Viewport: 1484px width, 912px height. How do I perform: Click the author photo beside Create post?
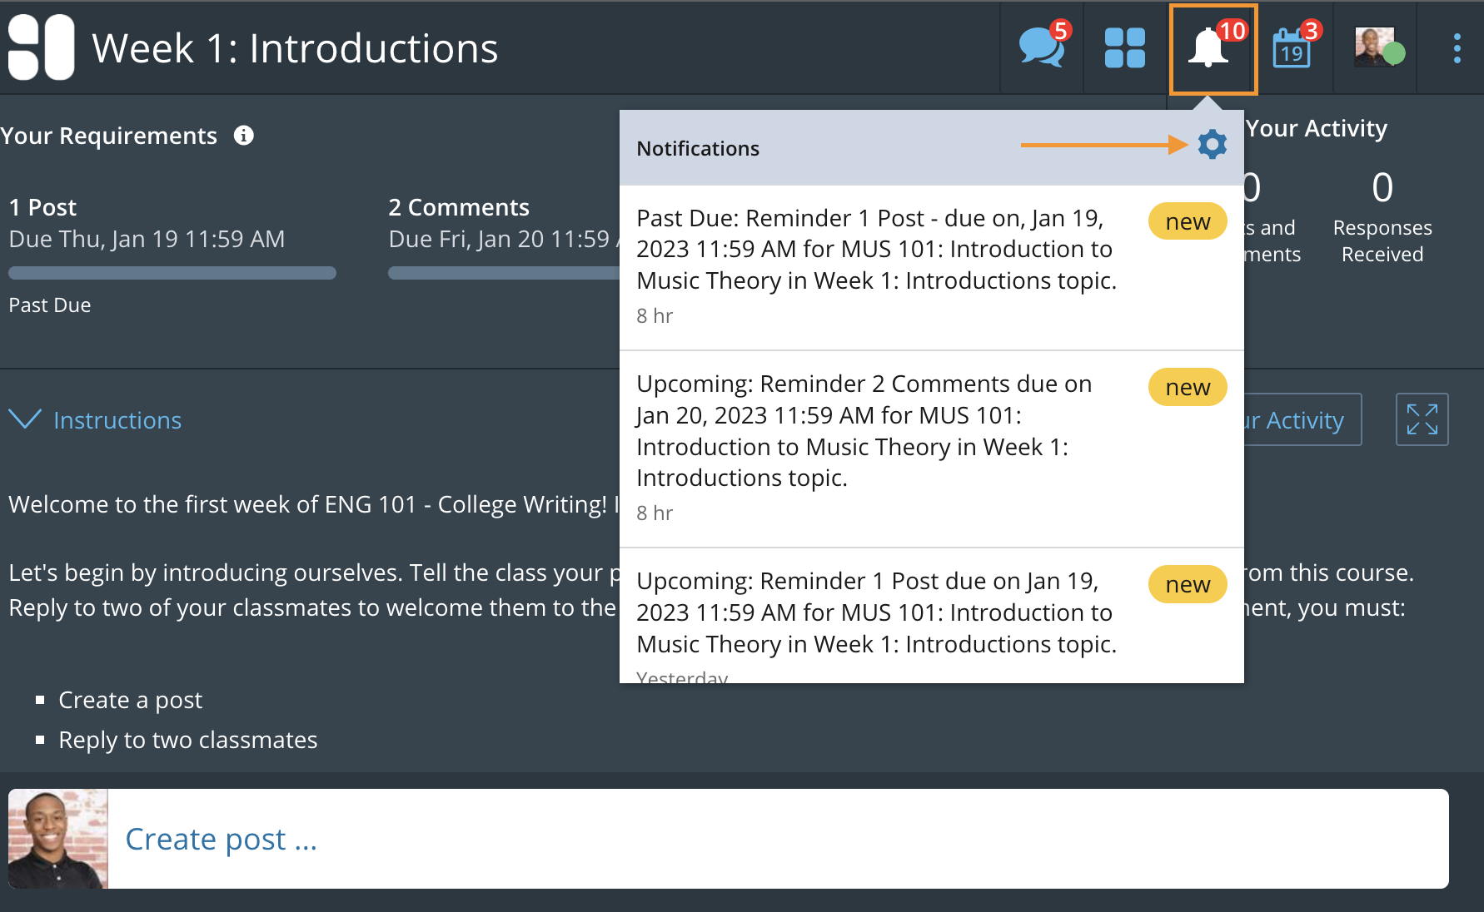click(x=58, y=839)
